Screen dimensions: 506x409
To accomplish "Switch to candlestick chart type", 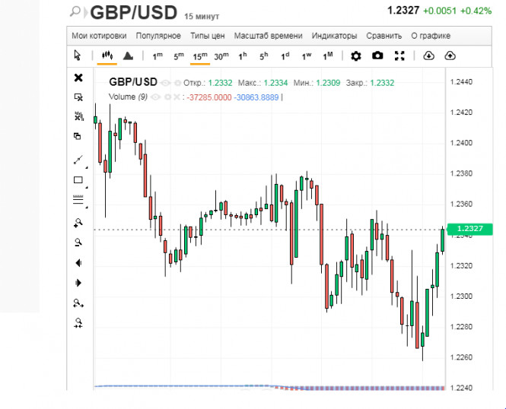I will (x=107, y=55).
